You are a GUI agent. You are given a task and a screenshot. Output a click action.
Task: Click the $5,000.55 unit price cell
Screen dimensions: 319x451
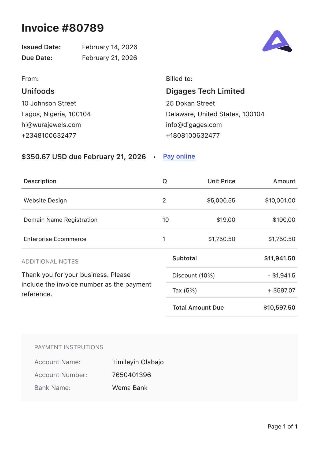click(x=221, y=201)
